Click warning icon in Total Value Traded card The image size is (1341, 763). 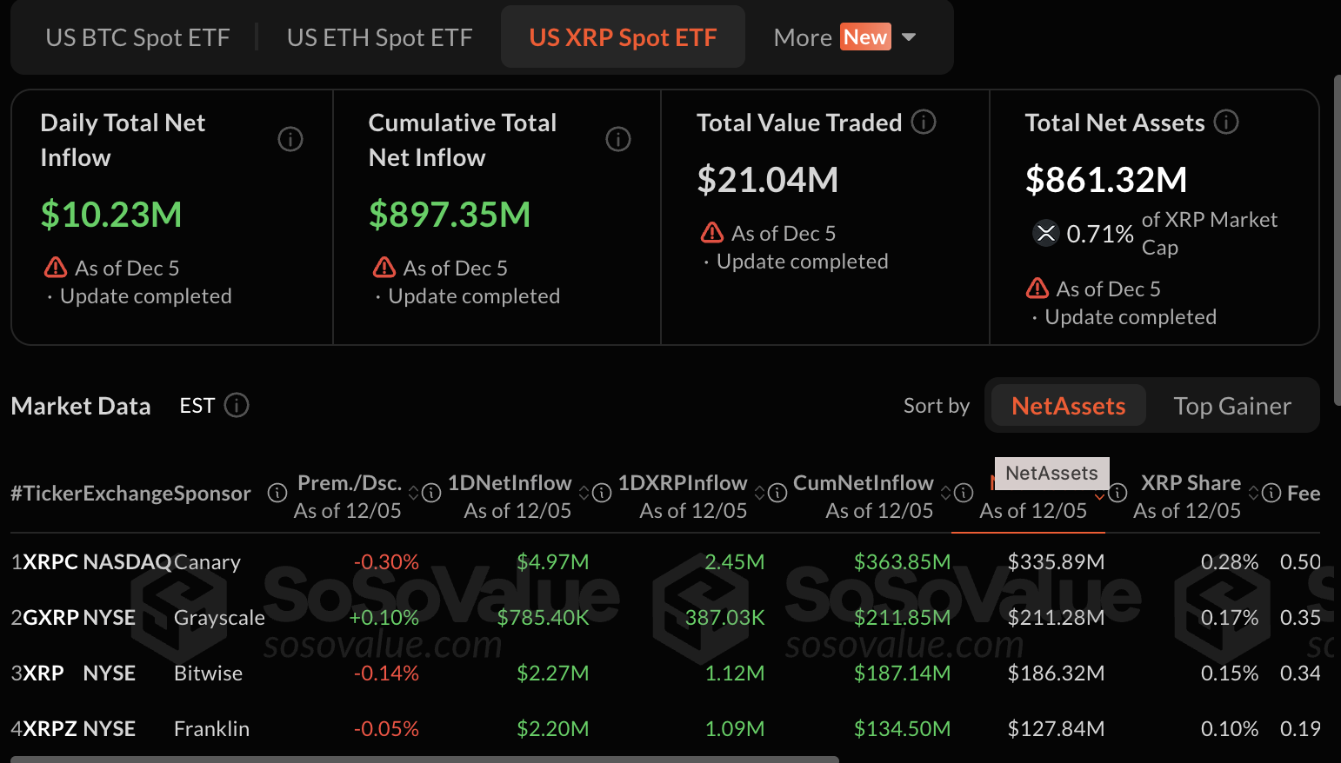click(712, 233)
